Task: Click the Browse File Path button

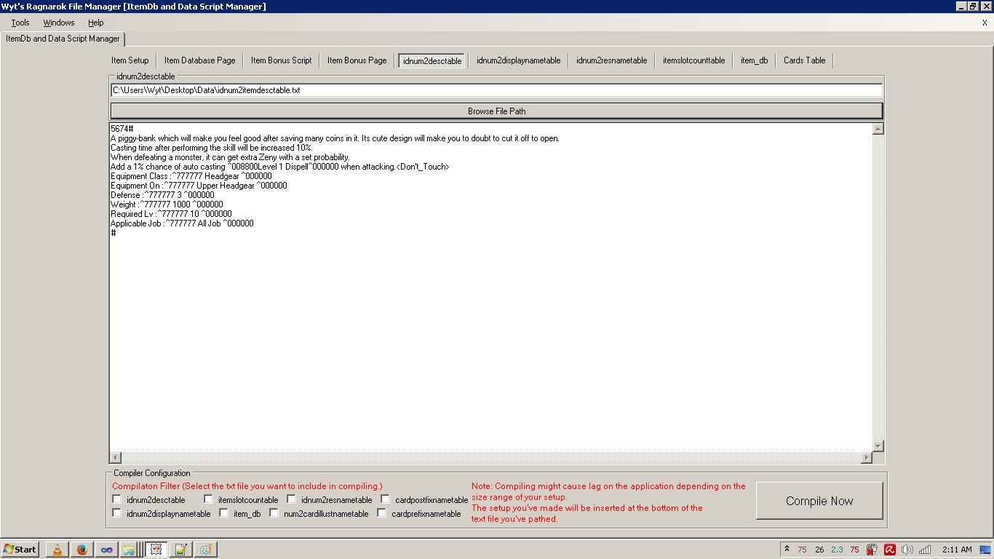Action: (x=496, y=111)
